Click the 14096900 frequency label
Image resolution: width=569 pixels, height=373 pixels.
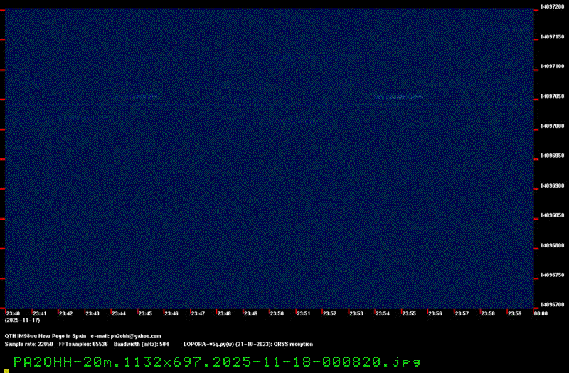tap(553, 185)
